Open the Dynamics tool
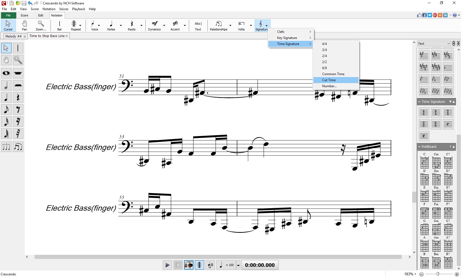The height and width of the screenshot is (277, 461). 155,26
